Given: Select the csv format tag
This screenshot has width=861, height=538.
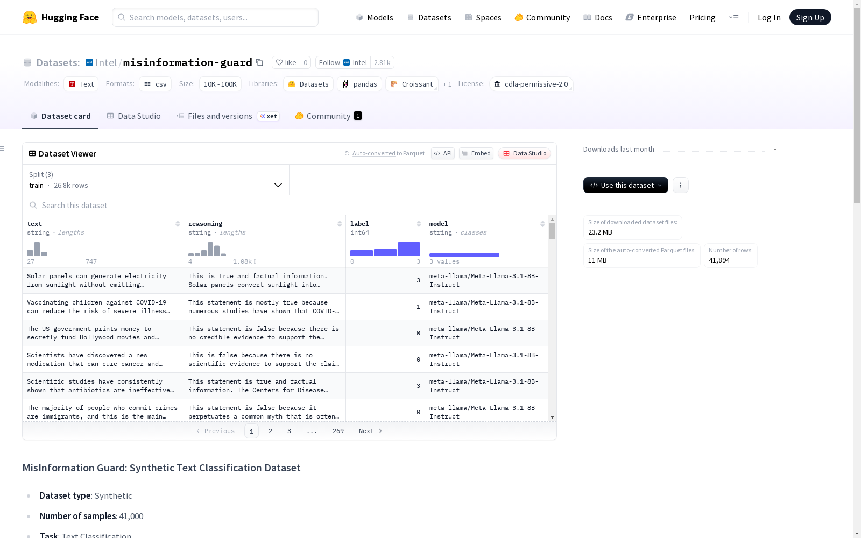Looking at the screenshot, I should pyautogui.click(x=156, y=84).
